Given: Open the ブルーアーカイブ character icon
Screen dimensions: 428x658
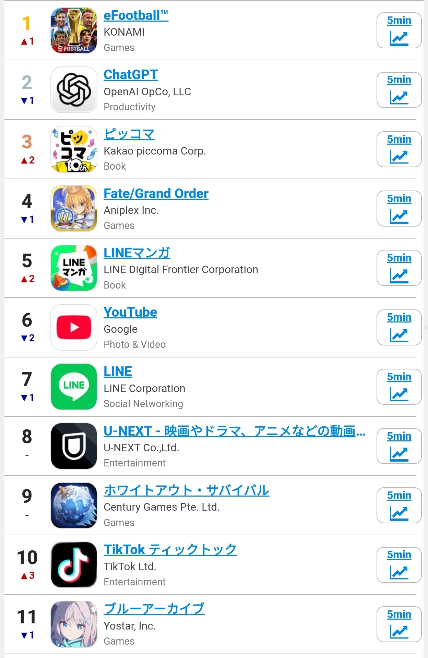Looking at the screenshot, I should pyautogui.click(x=74, y=624).
